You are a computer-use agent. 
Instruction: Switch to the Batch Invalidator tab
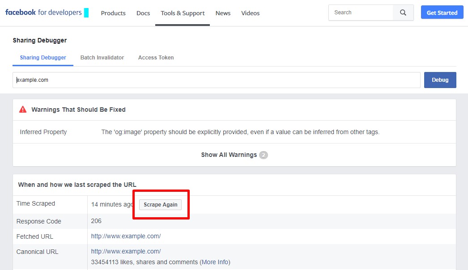[x=102, y=57]
